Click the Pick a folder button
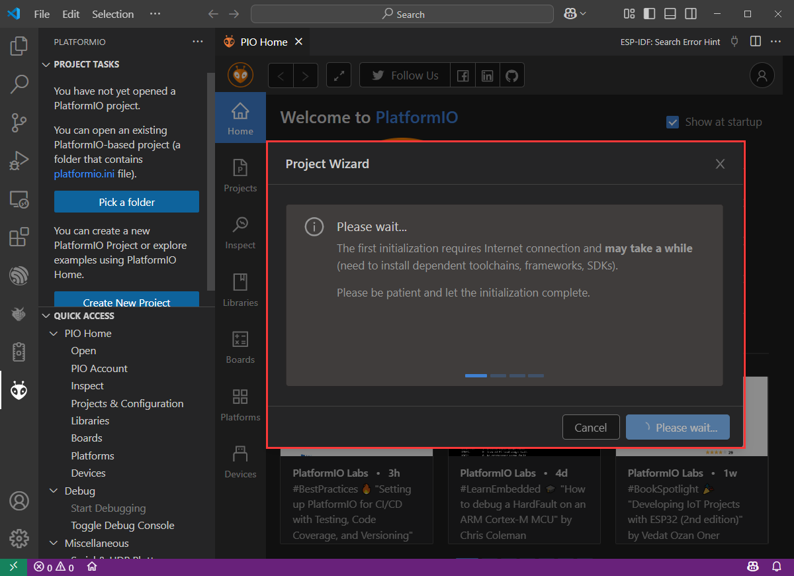Image resolution: width=794 pixels, height=576 pixels. coord(126,202)
